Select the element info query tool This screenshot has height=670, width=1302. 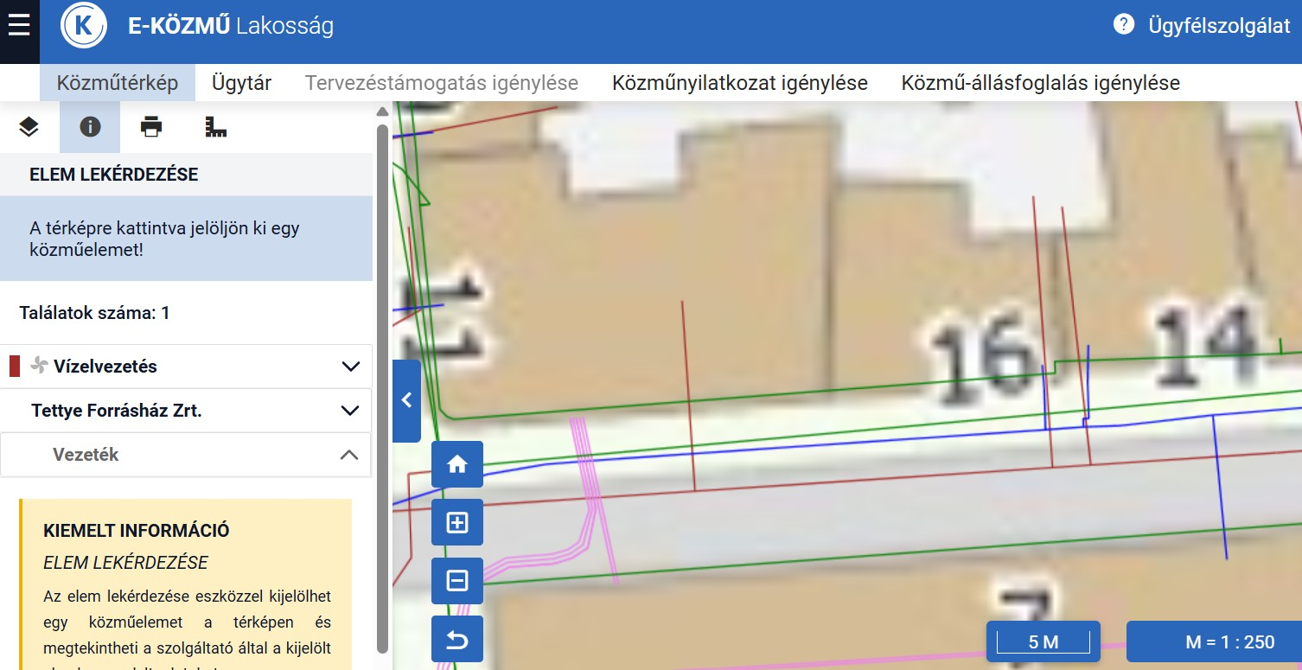(x=90, y=127)
